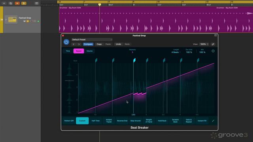Click the track header options icon
Screen dimensions: 253x142
click(x=37, y=3)
